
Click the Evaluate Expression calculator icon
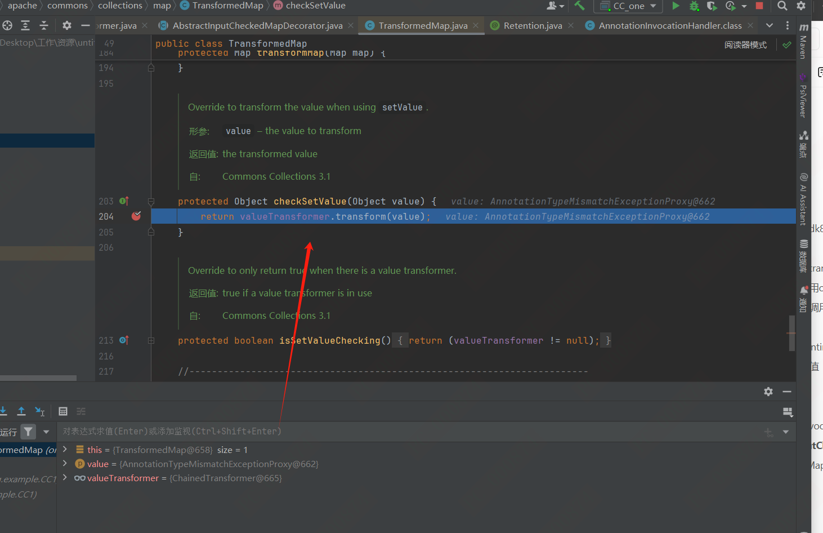pyautogui.click(x=63, y=411)
